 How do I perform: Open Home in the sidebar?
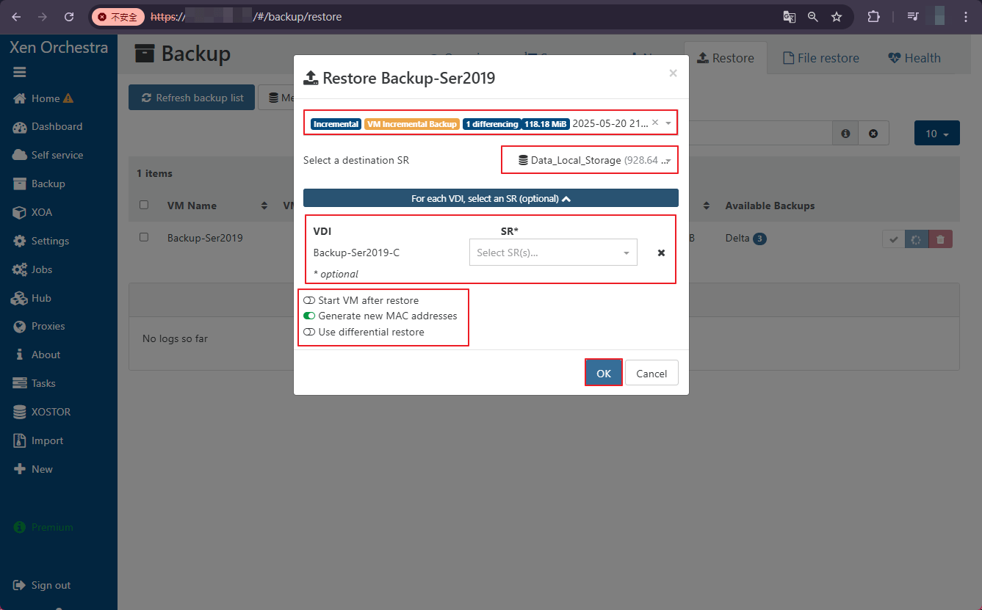pyautogui.click(x=45, y=98)
